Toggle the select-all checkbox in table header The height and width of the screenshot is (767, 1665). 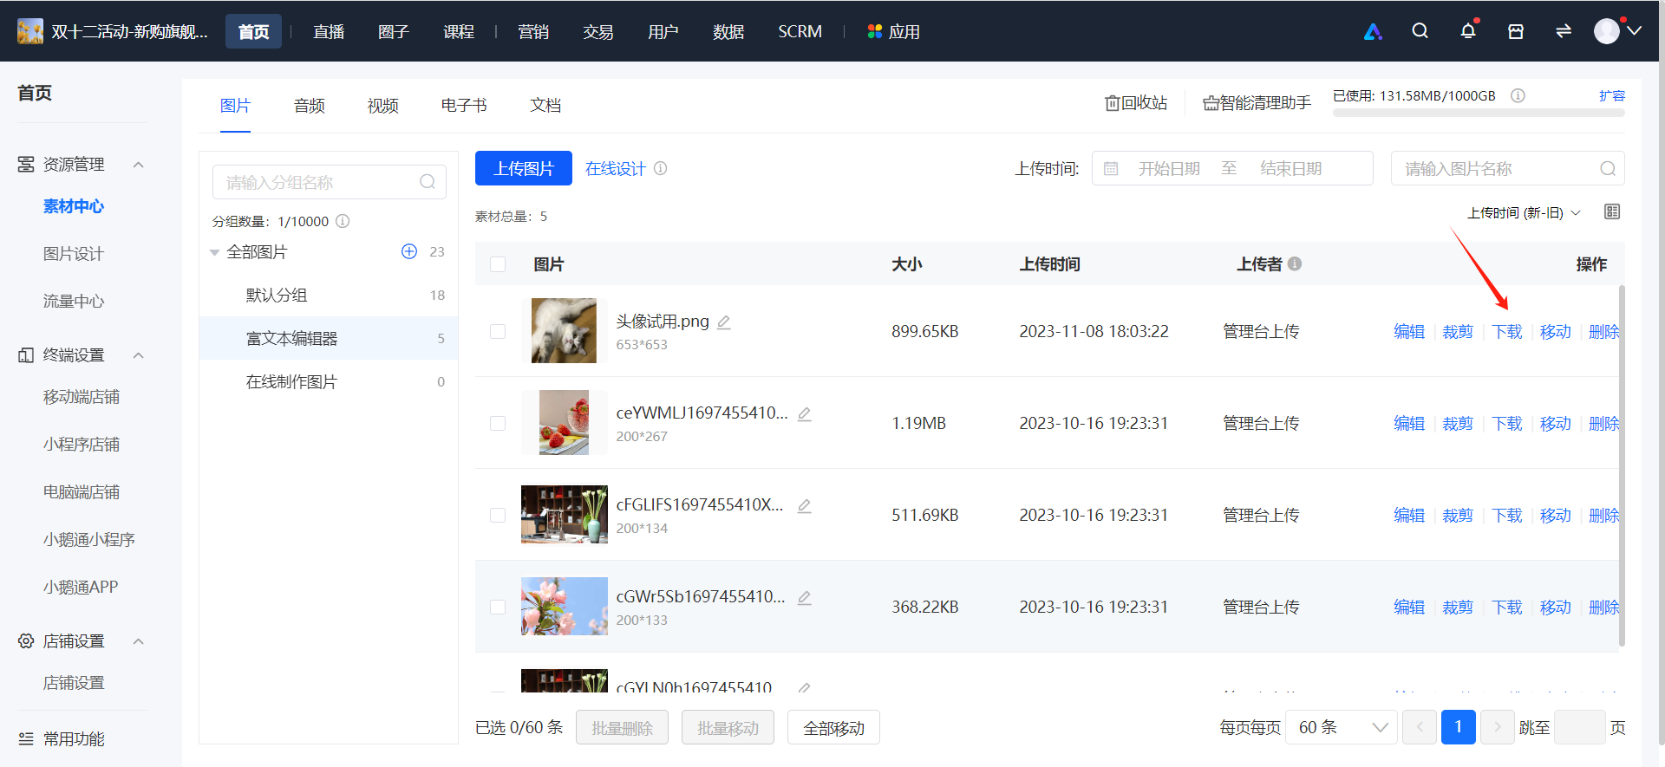498,264
